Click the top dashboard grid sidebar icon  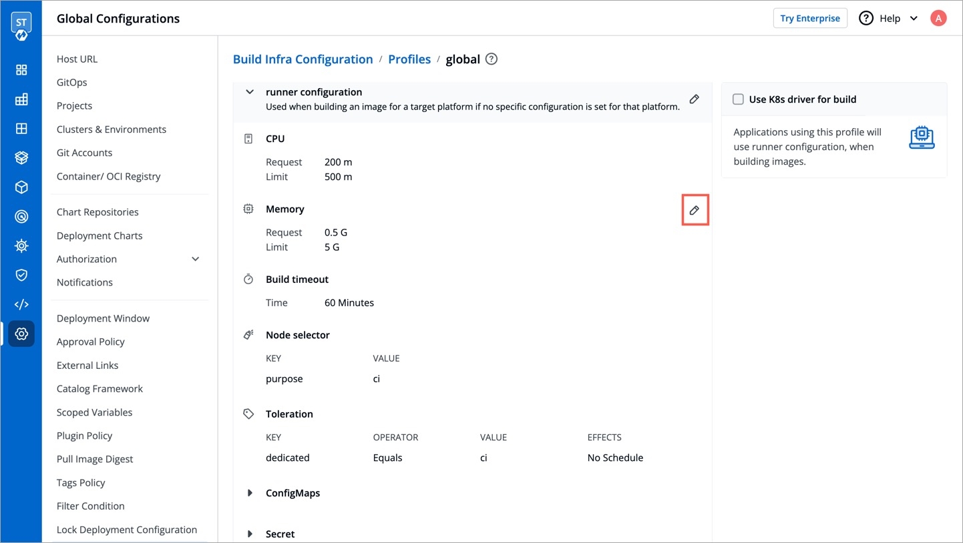[21, 70]
